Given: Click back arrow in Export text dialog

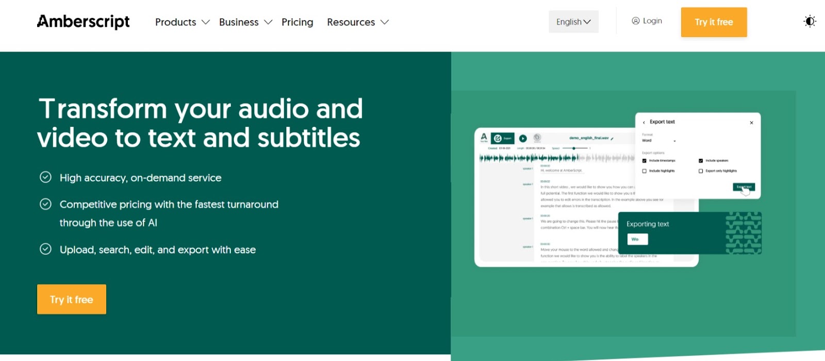Looking at the screenshot, I should click(x=643, y=123).
